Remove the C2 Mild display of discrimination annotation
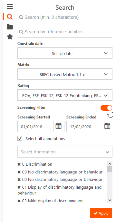The image size is (116, 222). coord(19,201)
